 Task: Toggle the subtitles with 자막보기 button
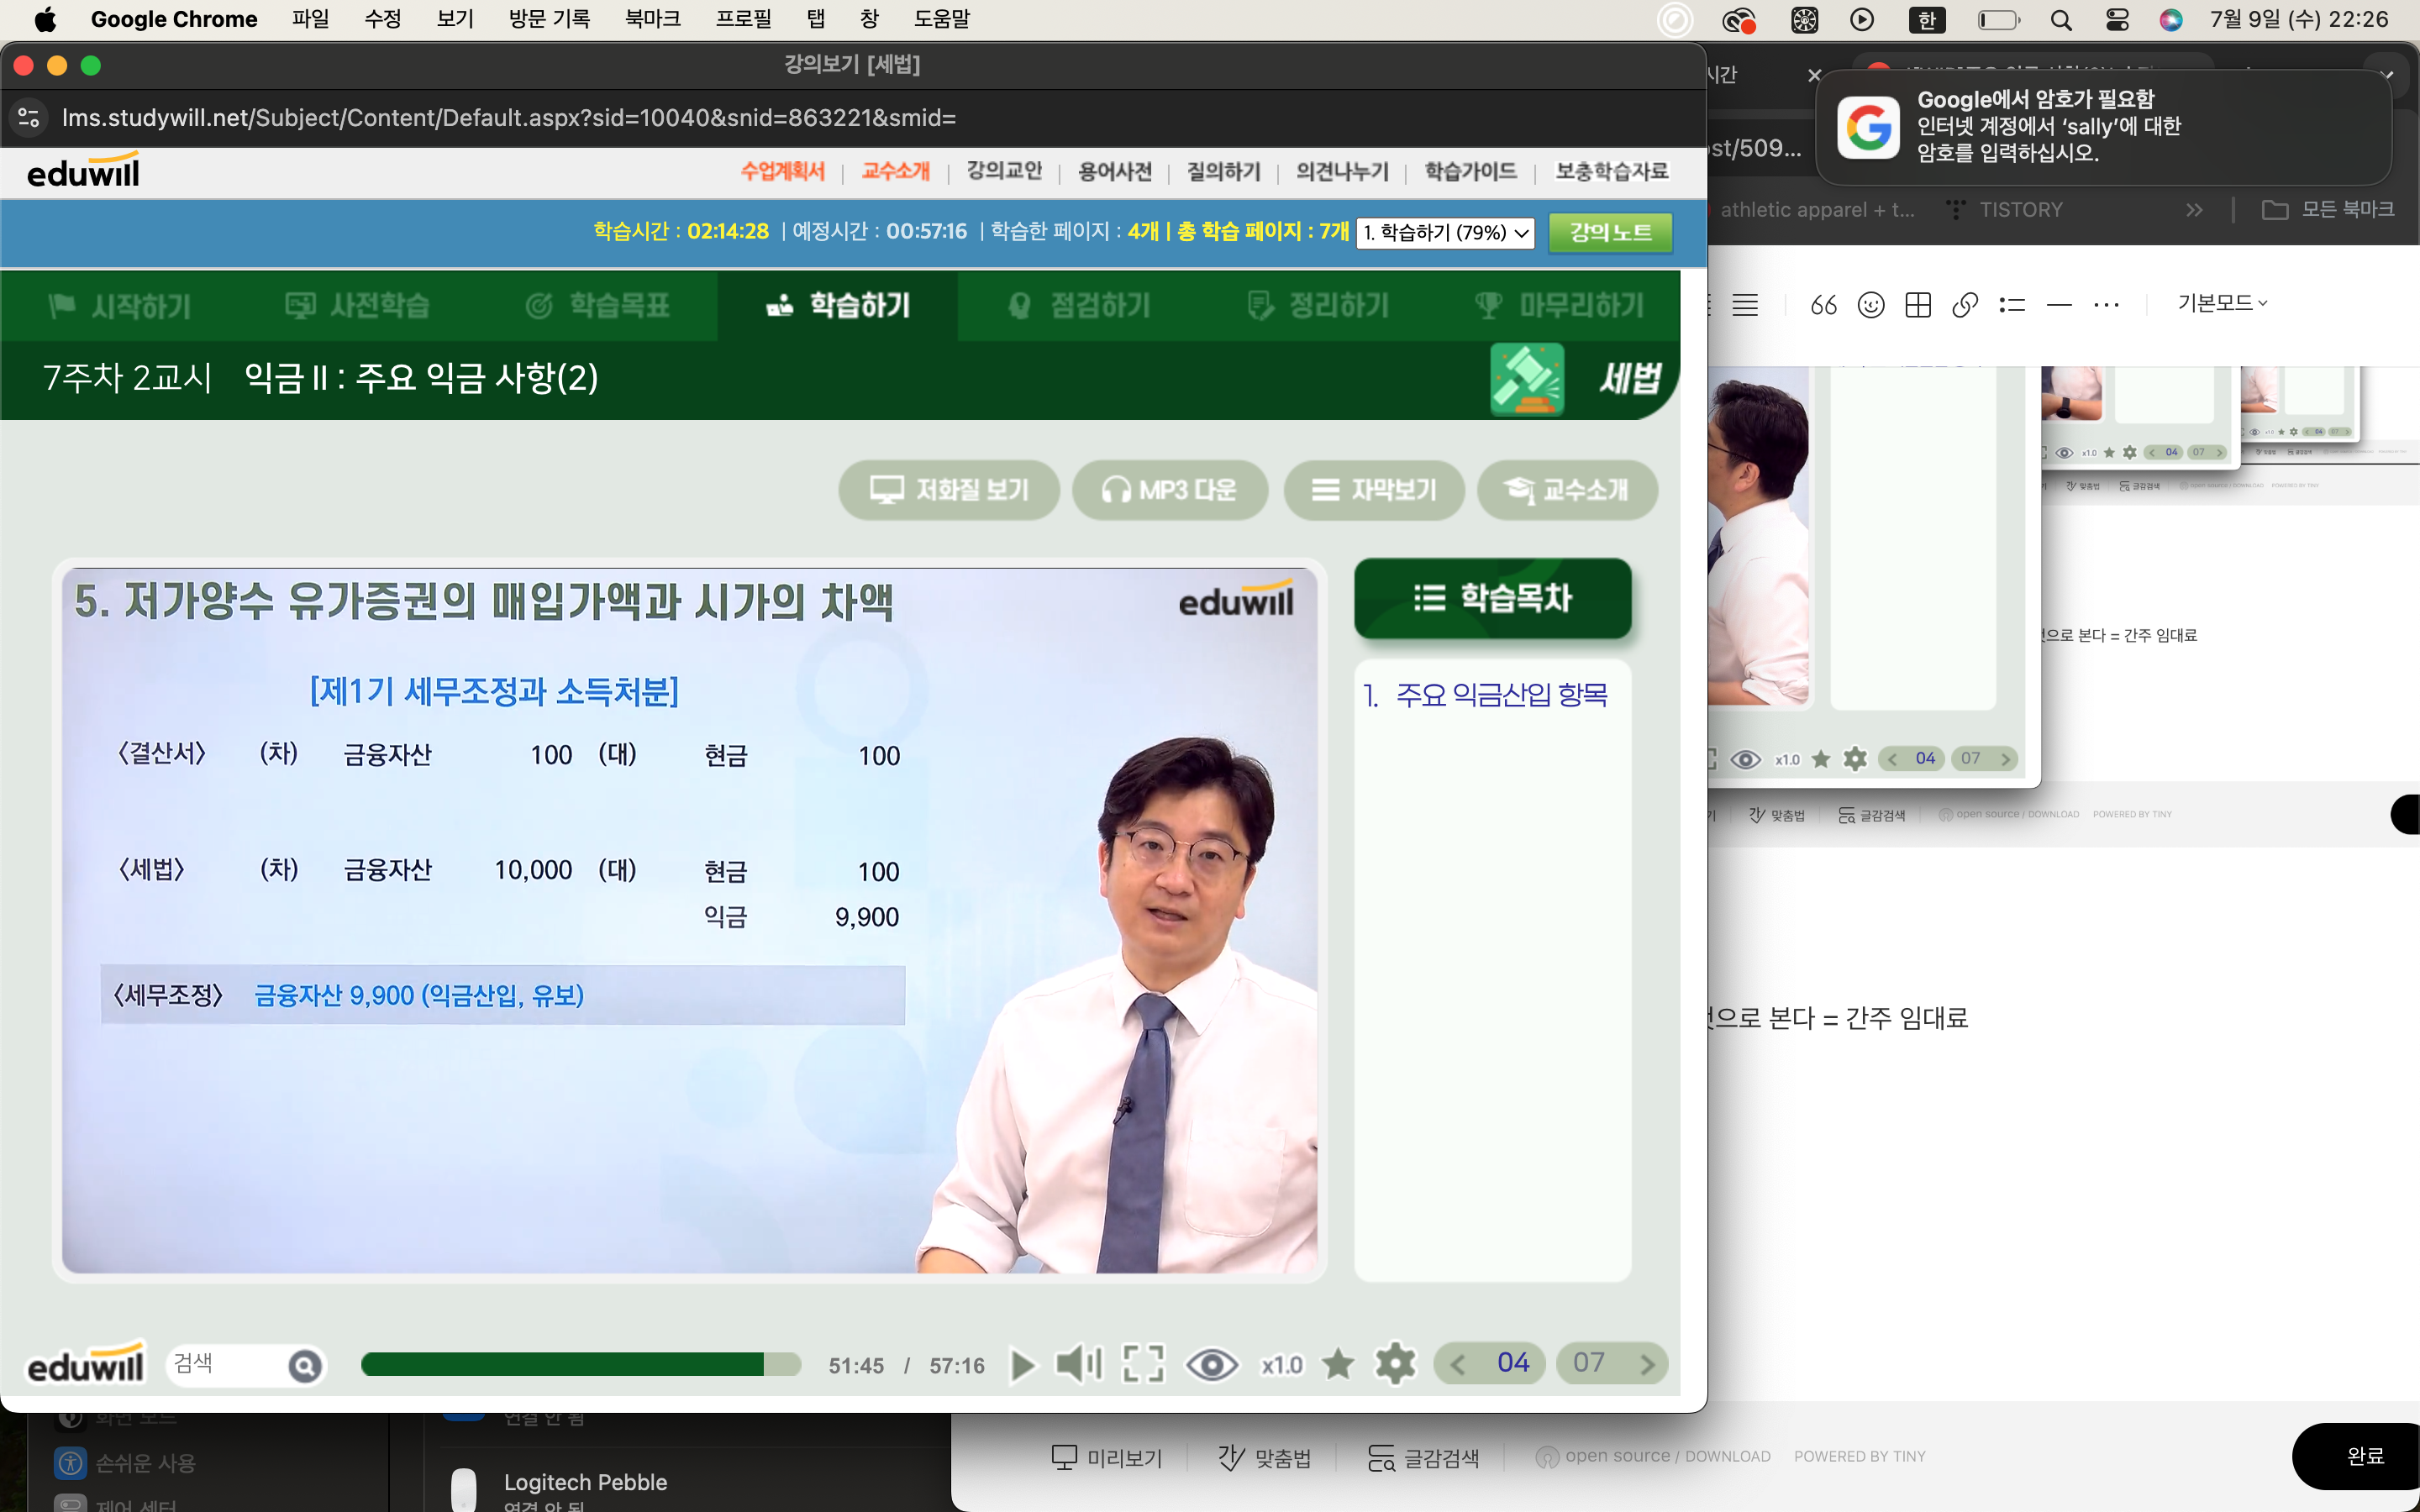[x=1374, y=490]
